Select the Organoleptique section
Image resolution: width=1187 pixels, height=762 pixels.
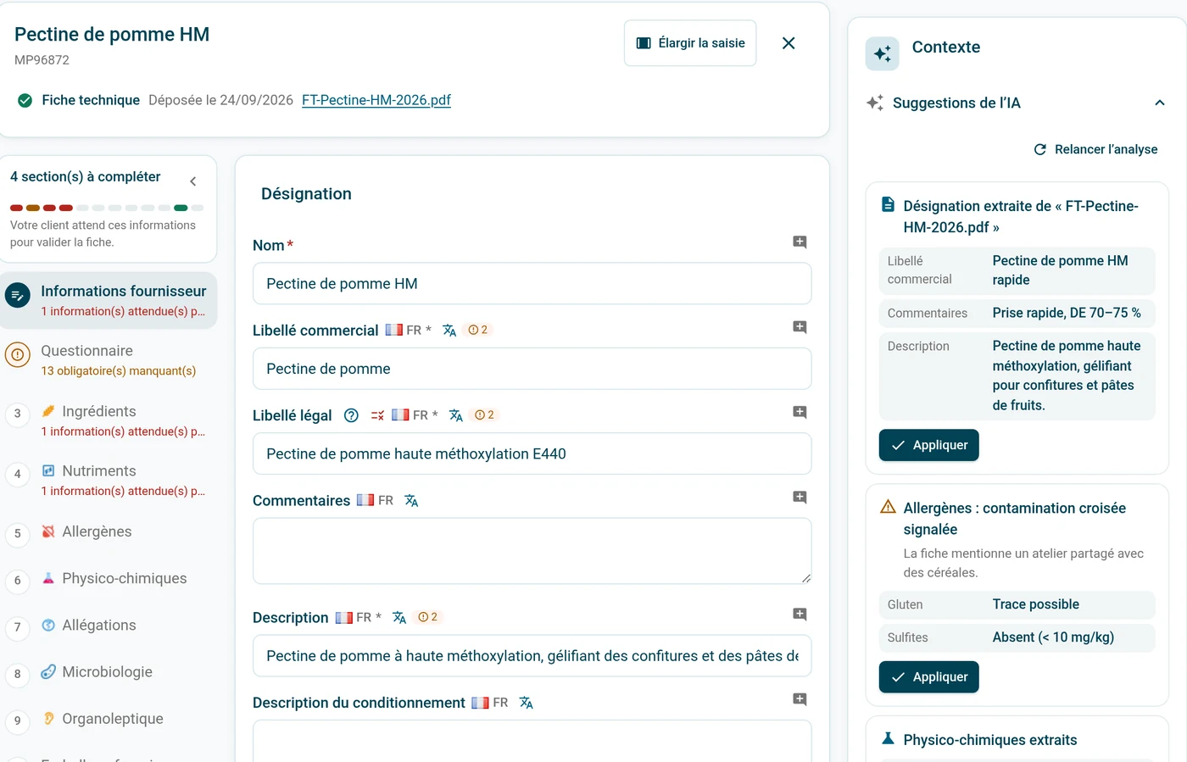[109, 719]
